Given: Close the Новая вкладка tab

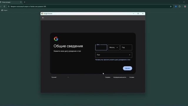Looking at the screenshot, I should (21, 2).
